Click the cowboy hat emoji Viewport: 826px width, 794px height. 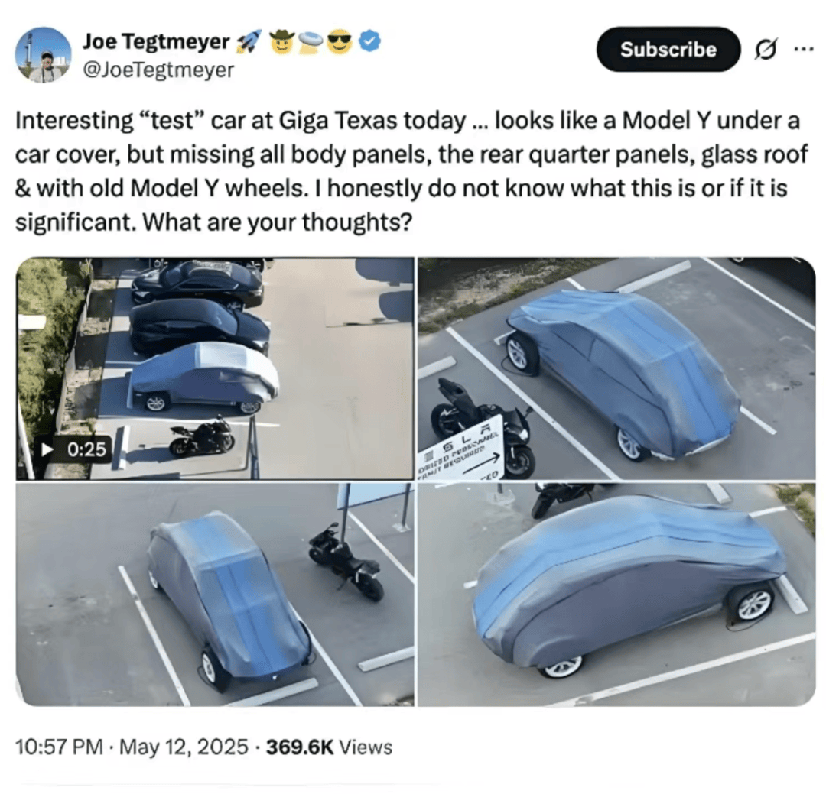282,41
